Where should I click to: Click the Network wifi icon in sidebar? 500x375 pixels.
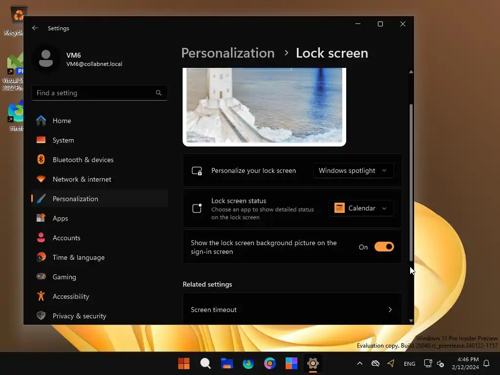pyautogui.click(x=41, y=179)
